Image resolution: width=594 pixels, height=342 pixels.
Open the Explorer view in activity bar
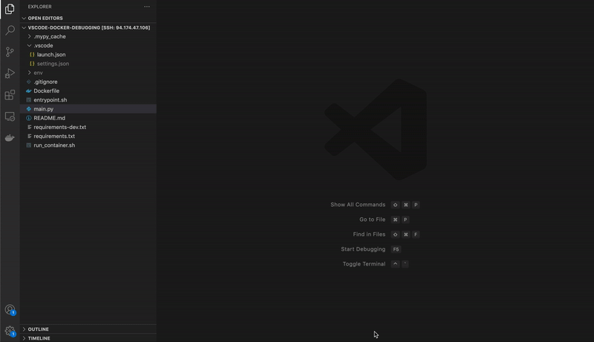(10, 9)
